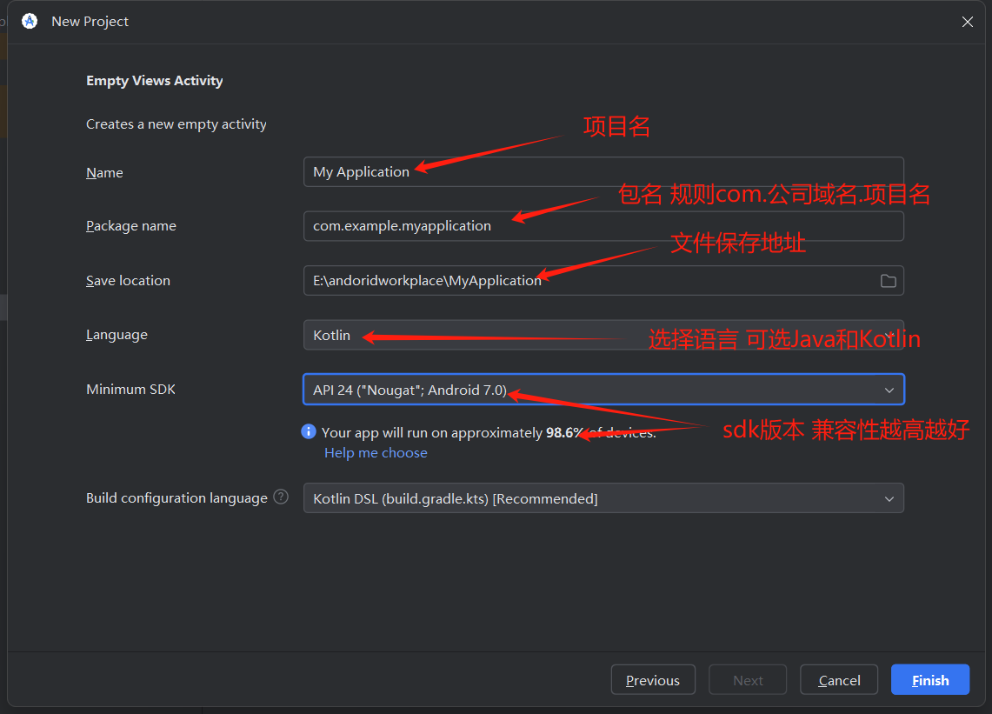This screenshot has height=714, width=992.
Task: Expand the Minimum SDK API 24 dropdown
Action: coord(603,390)
